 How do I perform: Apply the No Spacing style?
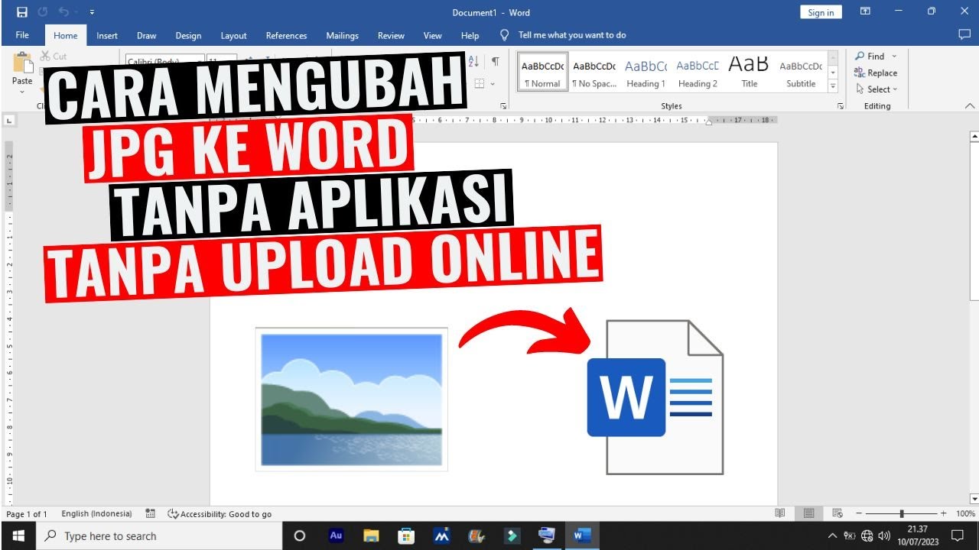(x=594, y=73)
